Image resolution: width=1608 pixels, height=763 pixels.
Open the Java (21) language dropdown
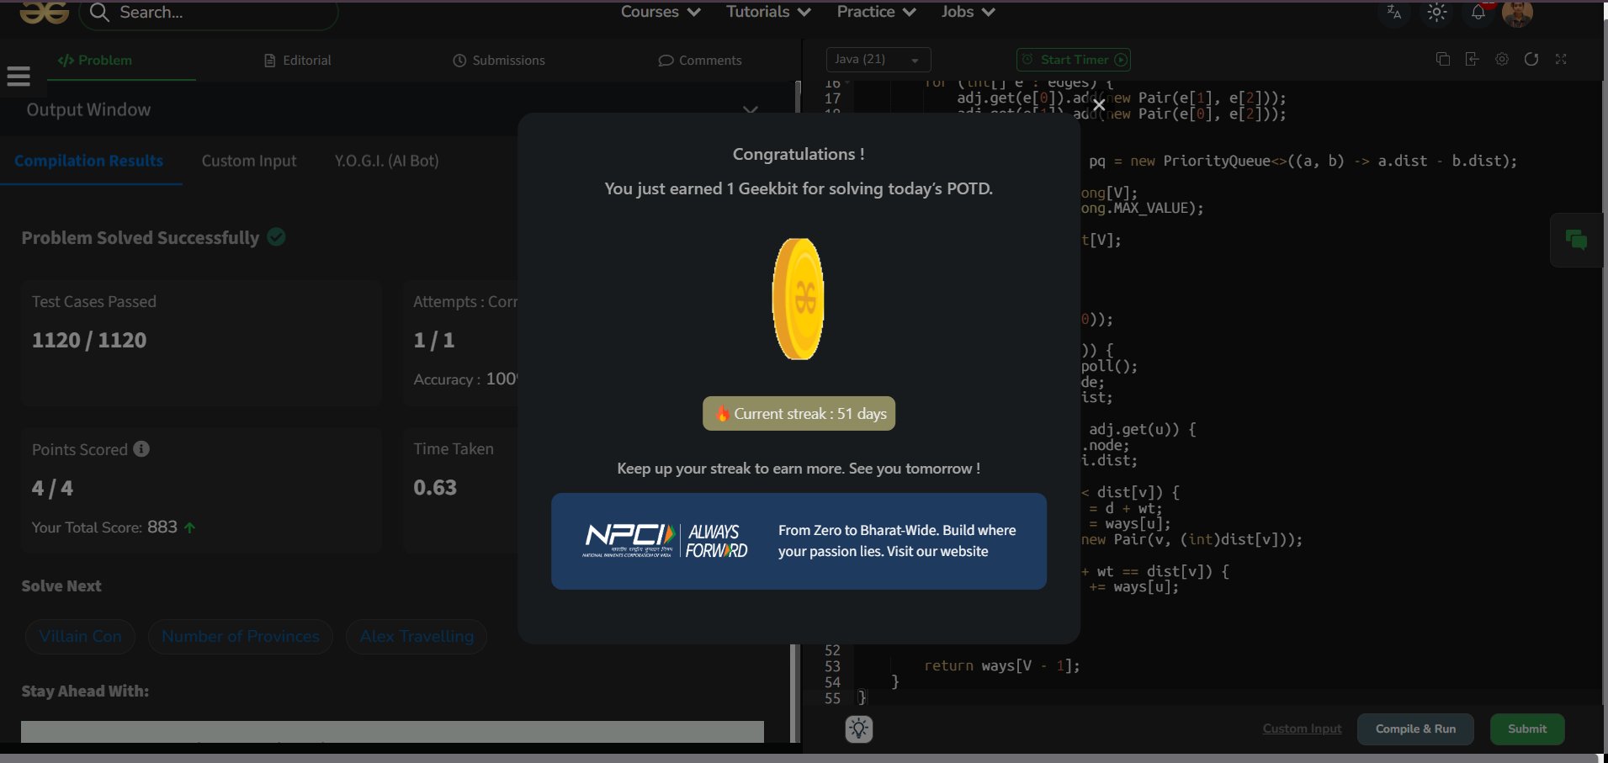click(878, 60)
